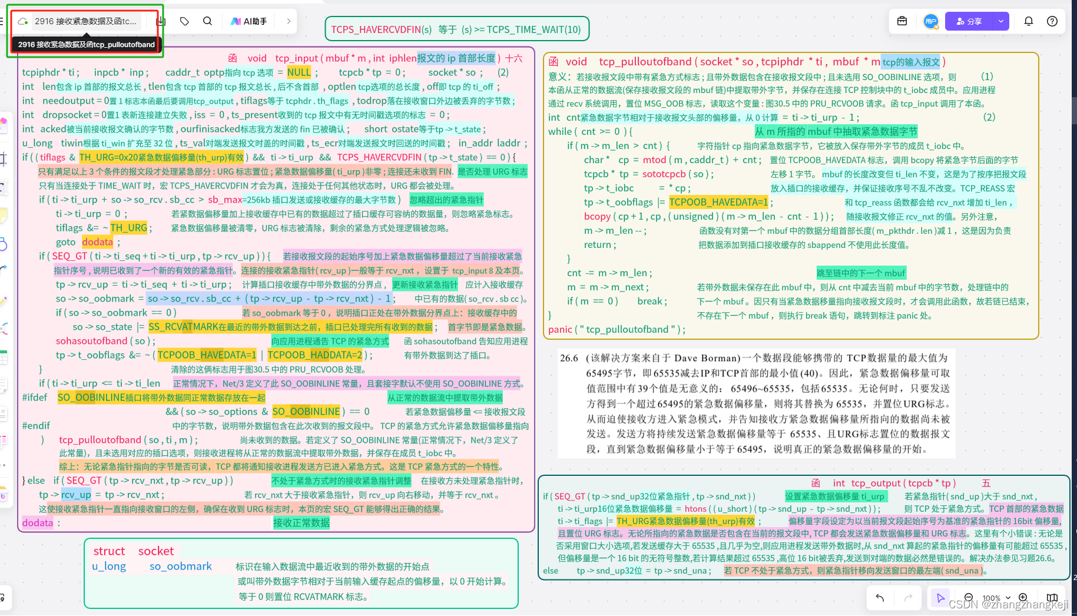Select the pointer cursor tool
Viewport: 1077px width, 616px height.
[940, 598]
